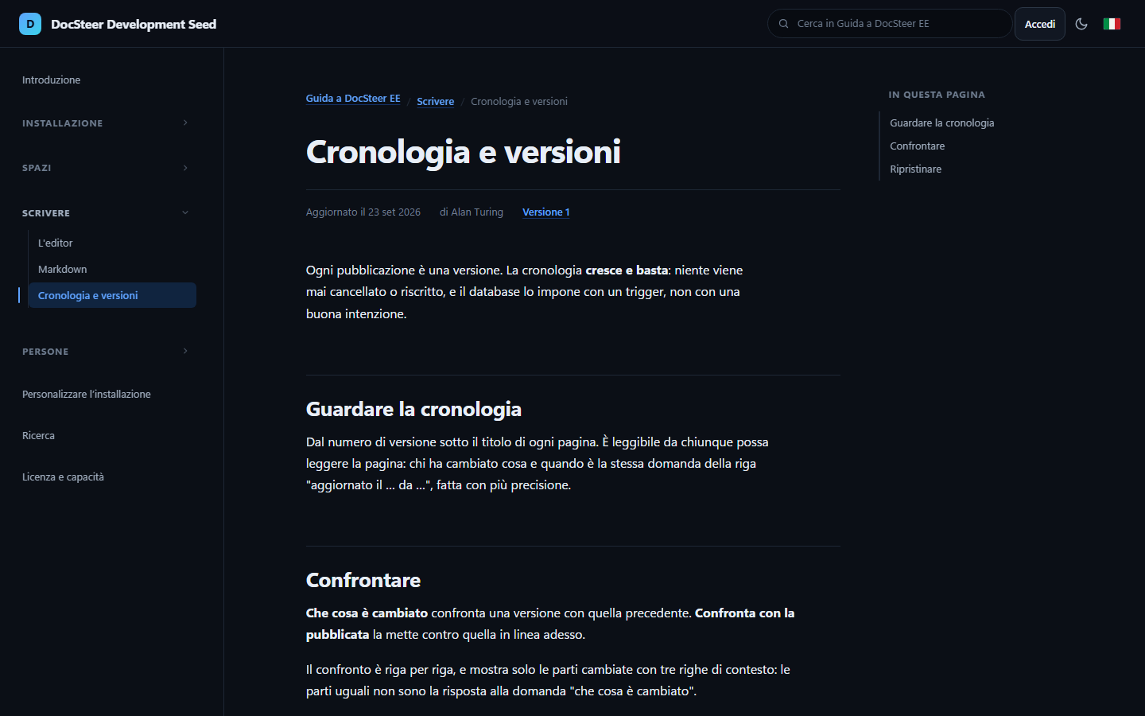Open Personalizzare l'installazione page
This screenshot has width=1145, height=716.
click(86, 395)
